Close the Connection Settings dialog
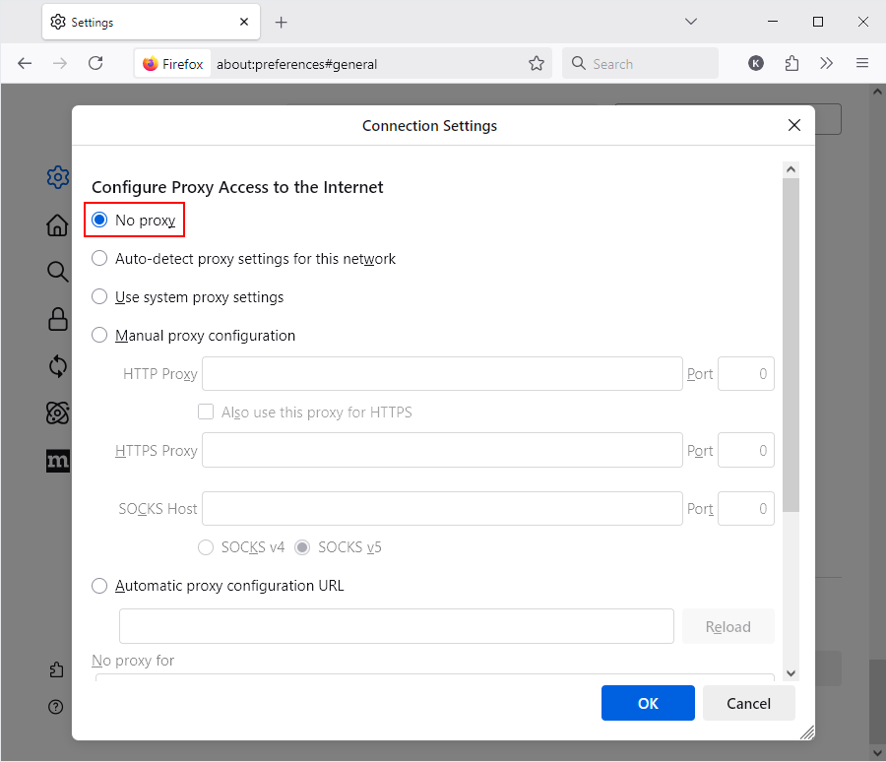This screenshot has height=762, width=886. pos(794,125)
